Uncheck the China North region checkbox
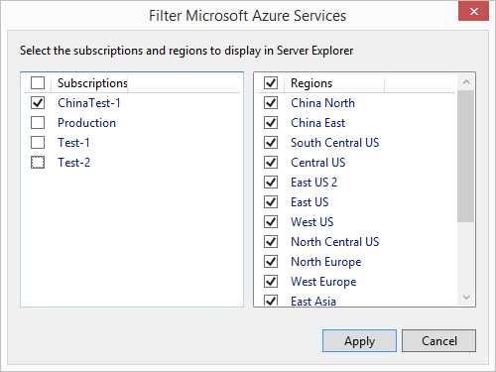Image resolution: width=496 pixels, height=372 pixels. coord(271,103)
